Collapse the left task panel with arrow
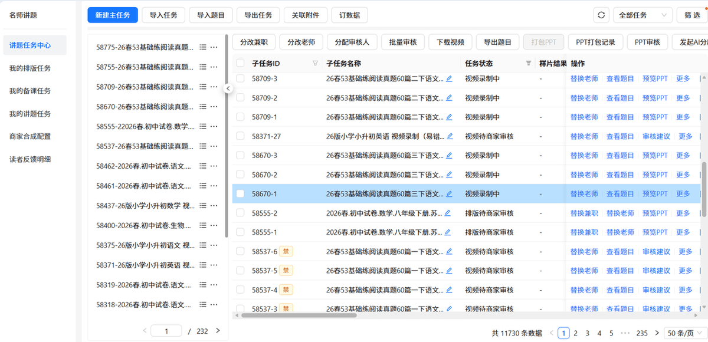The image size is (708, 342). tap(228, 87)
